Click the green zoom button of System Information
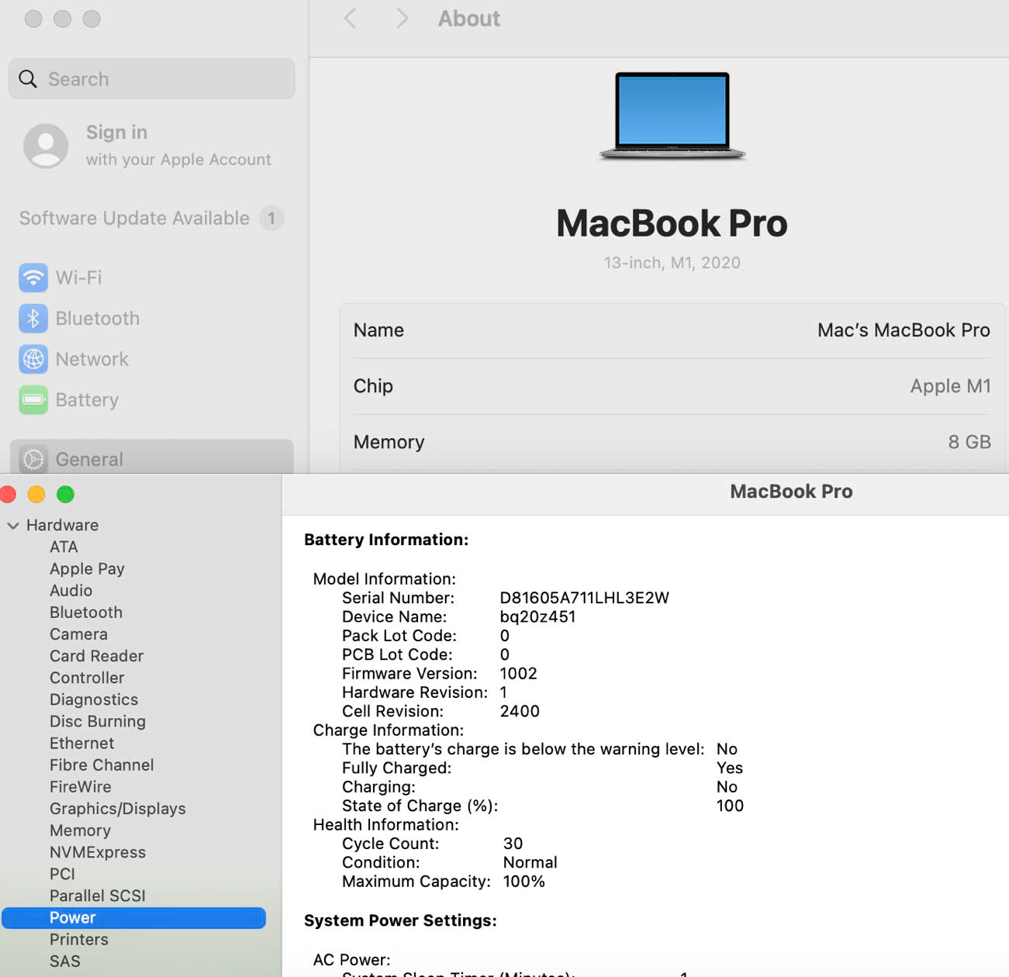 pyautogui.click(x=66, y=495)
